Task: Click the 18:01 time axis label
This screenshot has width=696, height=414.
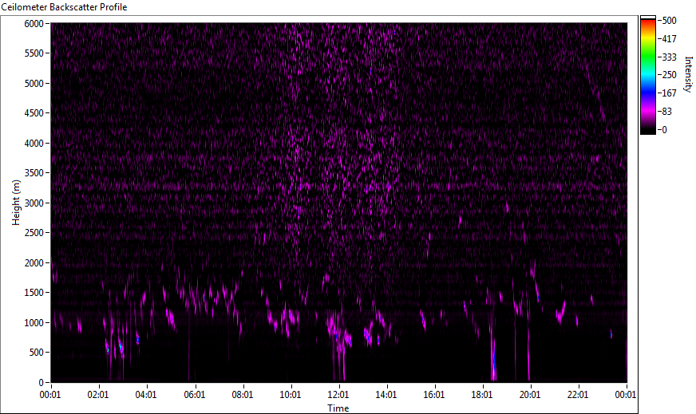Action: (x=482, y=395)
